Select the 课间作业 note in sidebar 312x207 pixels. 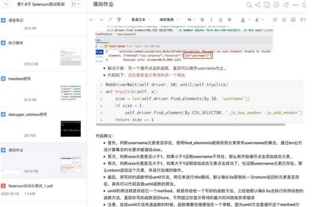[x=44, y=161]
